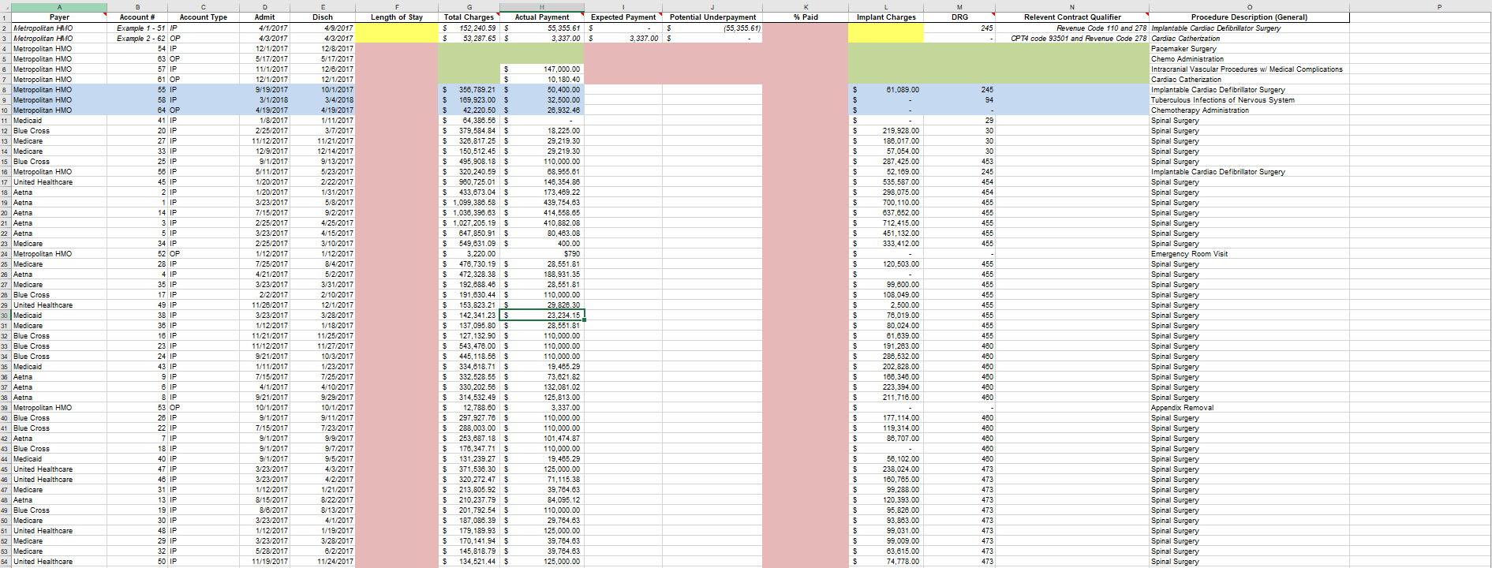Screen dimensions: 1492x568
Task: Select the 11/24/2017 discharge date cell
Action: coord(323,562)
